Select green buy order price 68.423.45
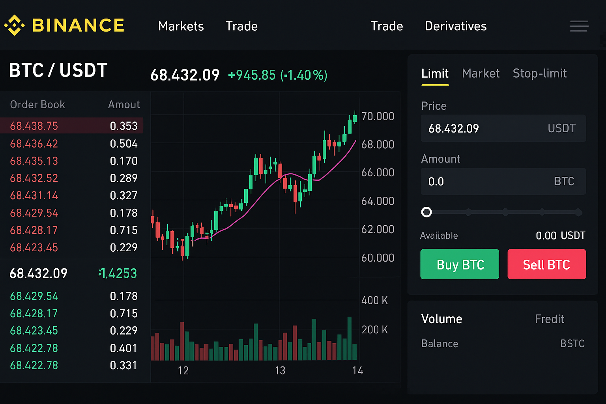Image resolution: width=606 pixels, height=404 pixels. pos(34,331)
